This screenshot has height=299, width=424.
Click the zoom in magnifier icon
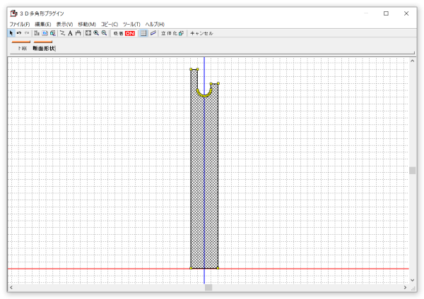[x=96, y=33]
